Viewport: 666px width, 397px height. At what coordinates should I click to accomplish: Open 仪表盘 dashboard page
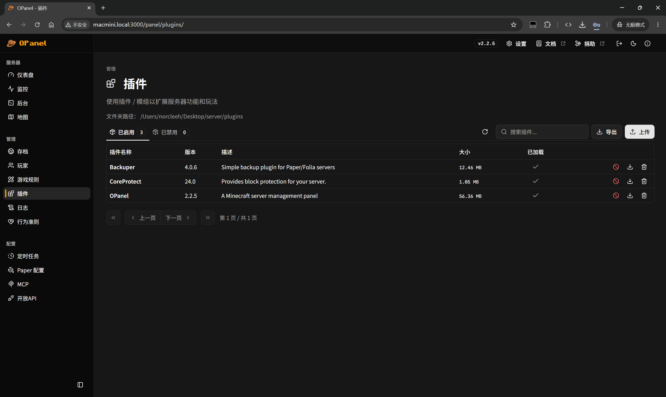tap(47, 75)
